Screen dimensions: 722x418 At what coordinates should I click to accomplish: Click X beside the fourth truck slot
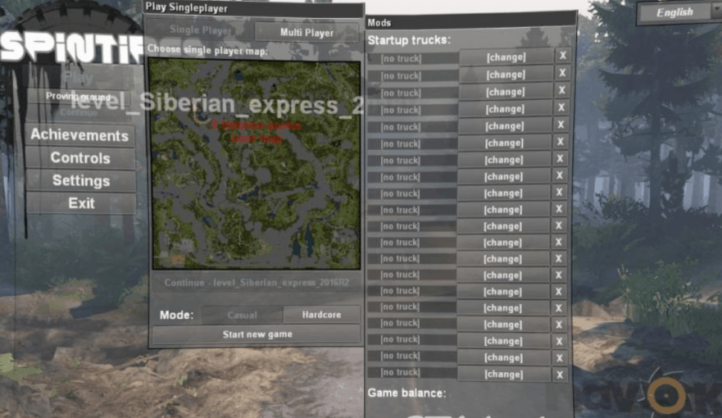pyautogui.click(x=561, y=107)
